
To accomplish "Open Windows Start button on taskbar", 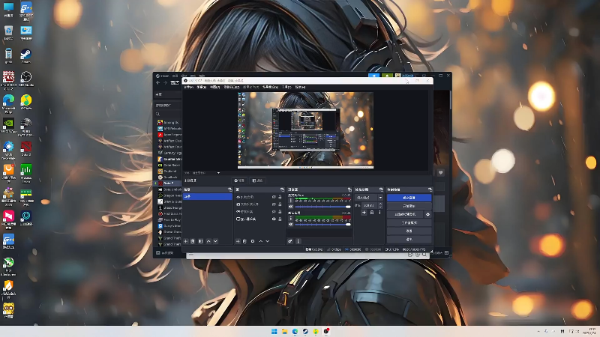I will 274,331.
